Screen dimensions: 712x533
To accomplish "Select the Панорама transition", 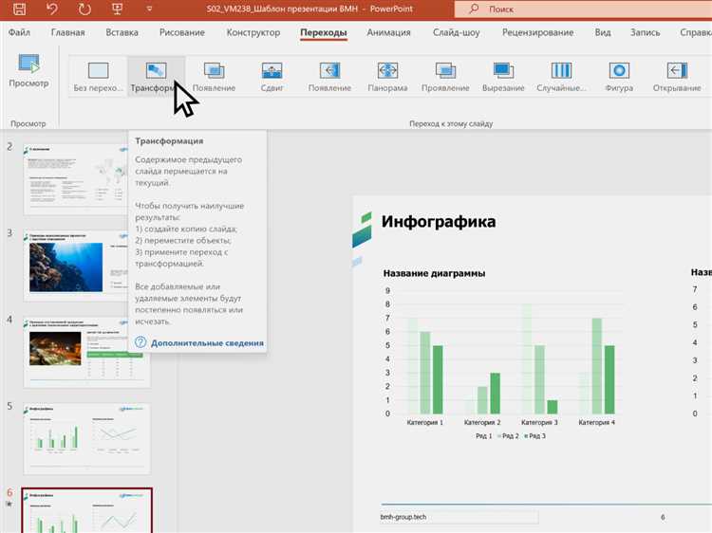I will (x=387, y=74).
